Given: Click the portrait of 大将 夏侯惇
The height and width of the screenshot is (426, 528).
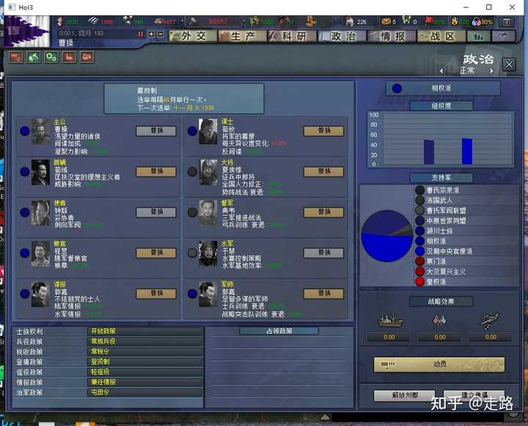Looking at the screenshot, I should tap(208, 173).
